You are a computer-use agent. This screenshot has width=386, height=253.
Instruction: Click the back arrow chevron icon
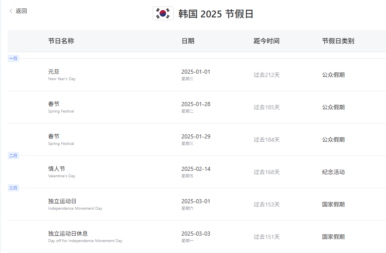pyautogui.click(x=11, y=11)
